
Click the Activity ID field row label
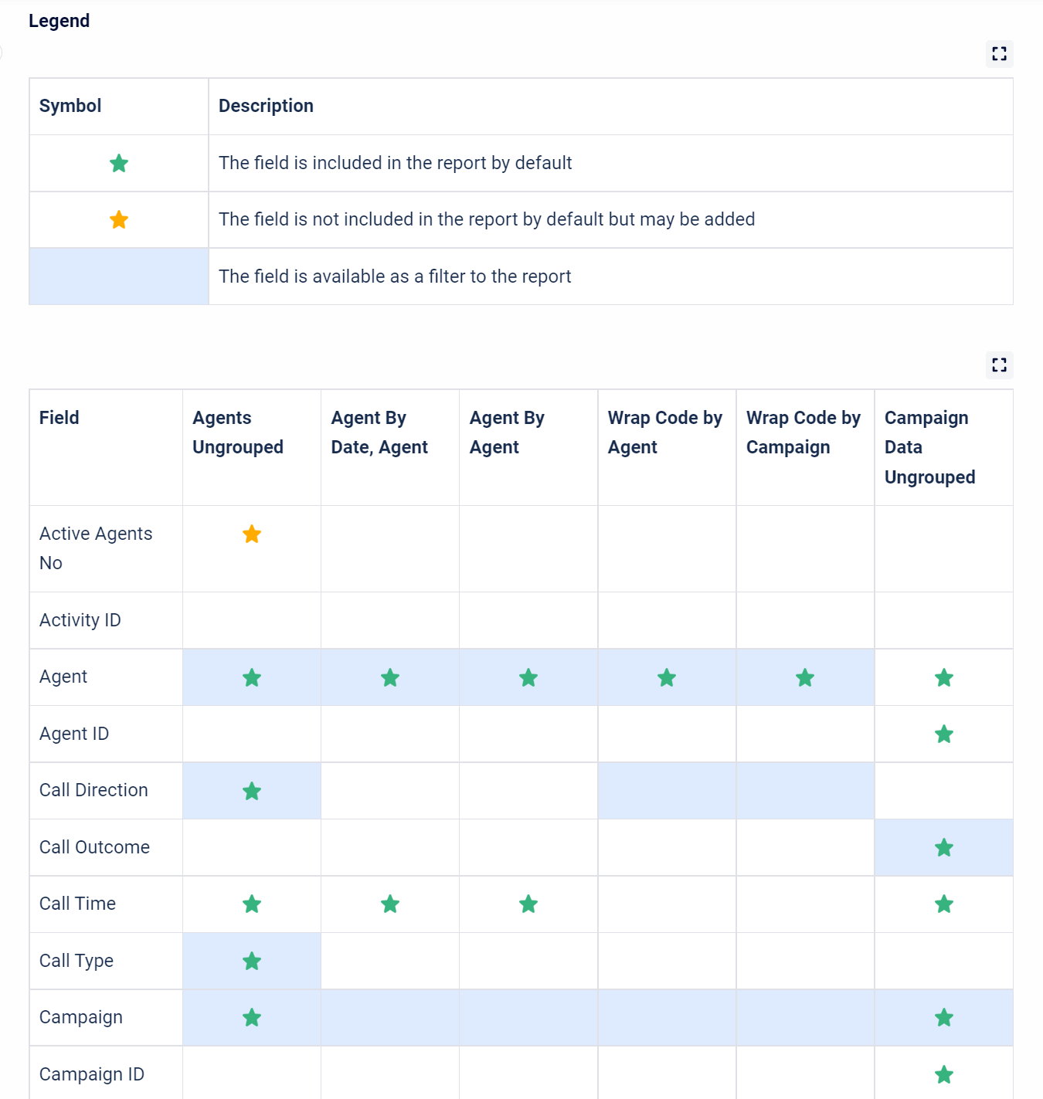[80, 620]
